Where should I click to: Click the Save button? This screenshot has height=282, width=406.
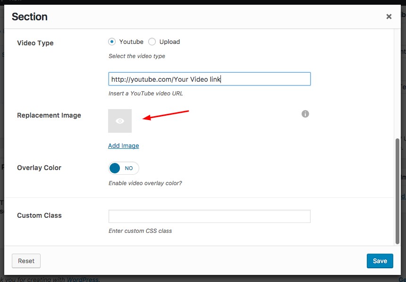pyautogui.click(x=380, y=261)
